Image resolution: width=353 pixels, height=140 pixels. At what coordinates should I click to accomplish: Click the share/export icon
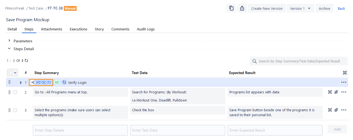(x=242, y=8)
